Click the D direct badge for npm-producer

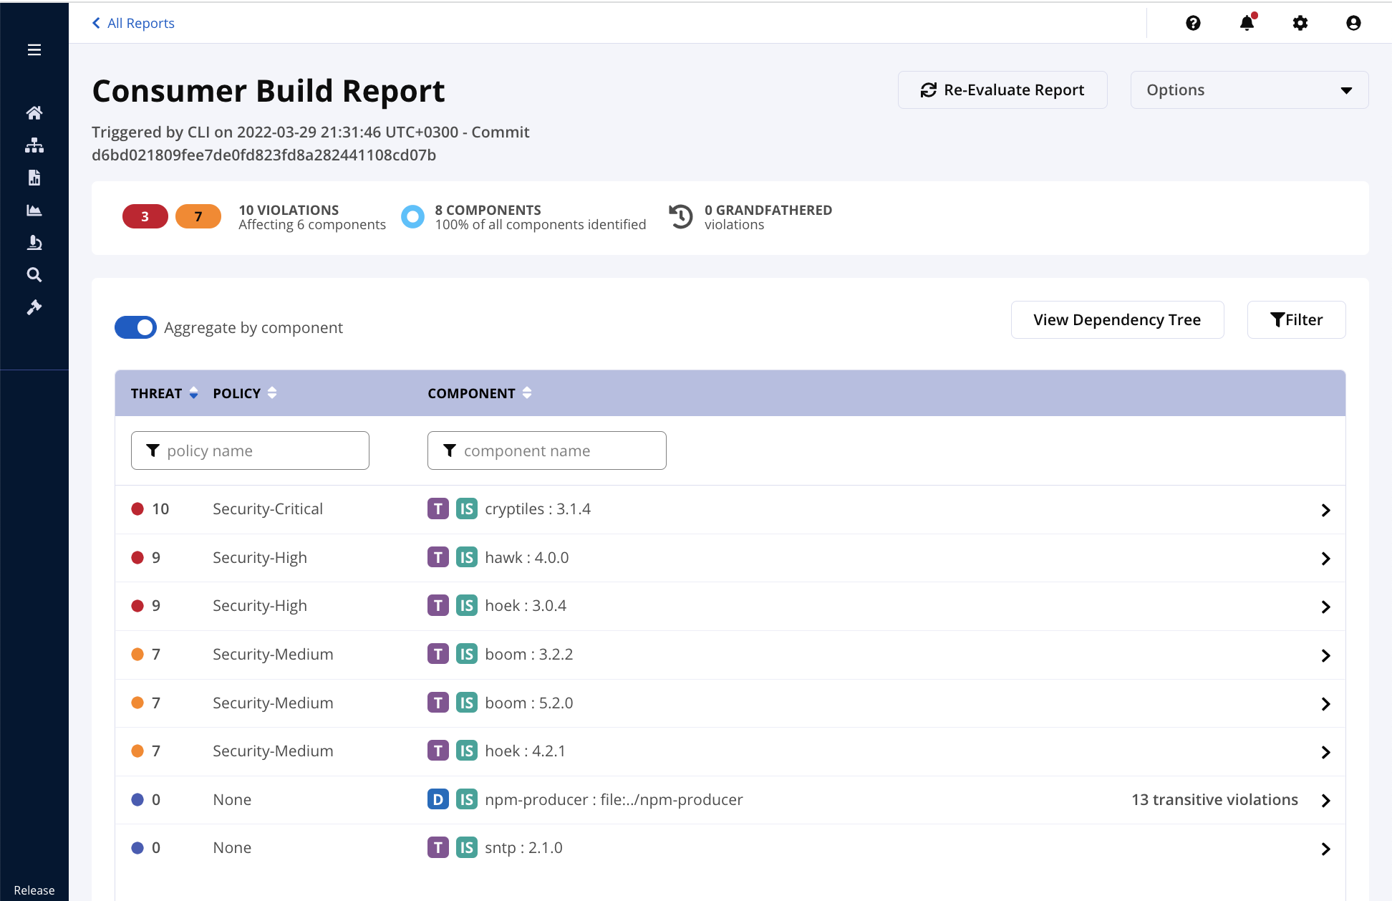point(438,799)
